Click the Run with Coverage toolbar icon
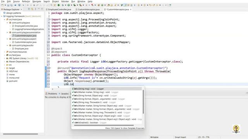Image resolution: width=248 pixels, height=139 pixels. click(74, 5)
